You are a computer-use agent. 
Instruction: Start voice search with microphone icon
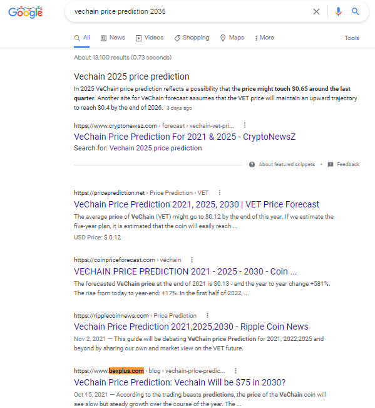338,11
